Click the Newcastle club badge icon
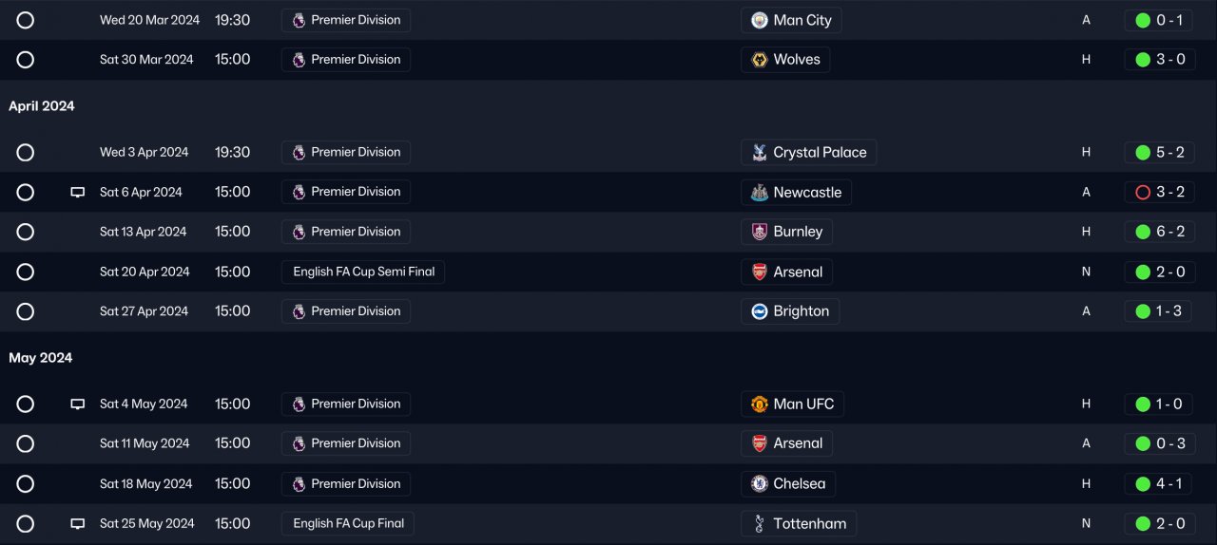This screenshot has height=545, width=1217. click(x=759, y=193)
